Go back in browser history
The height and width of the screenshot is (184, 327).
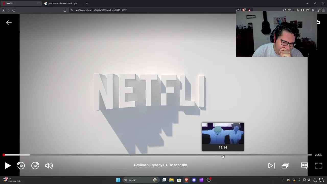tap(4, 10)
